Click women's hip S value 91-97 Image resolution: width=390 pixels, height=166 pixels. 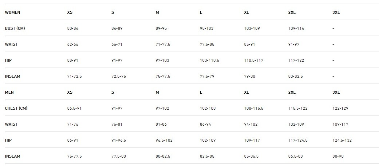click(117, 60)
